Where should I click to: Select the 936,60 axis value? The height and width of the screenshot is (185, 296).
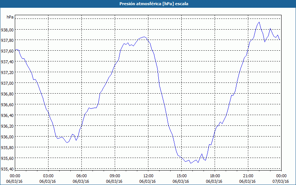[x=7, y=104]
